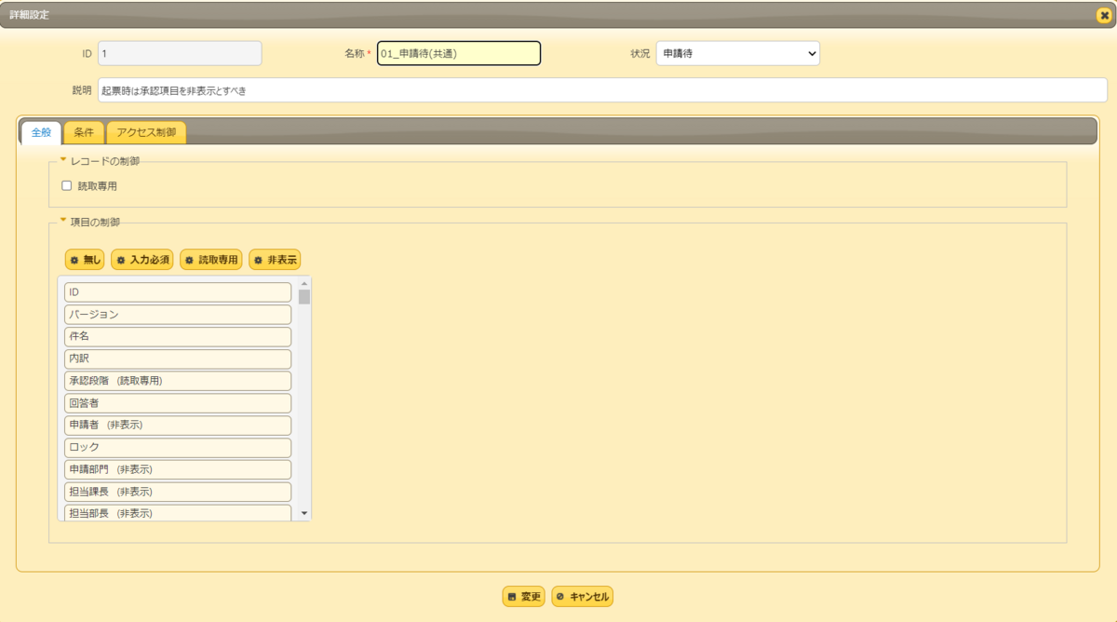Image resolution: width=1117 pixels, height=622 pixels.
Task: Select the 申請部門 (非表示) item
Action: point(178,469)
